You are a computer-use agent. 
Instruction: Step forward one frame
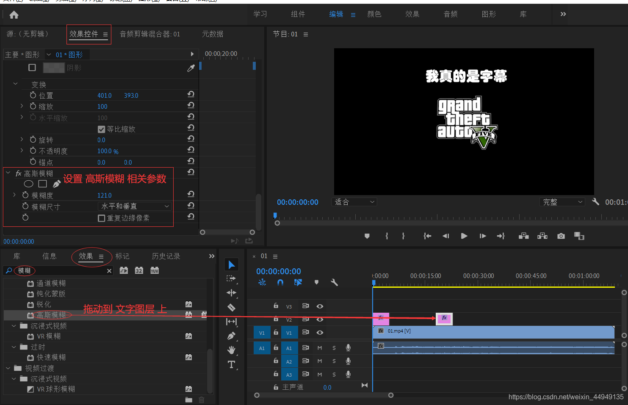pyautogui.click(x=483, y=236)
